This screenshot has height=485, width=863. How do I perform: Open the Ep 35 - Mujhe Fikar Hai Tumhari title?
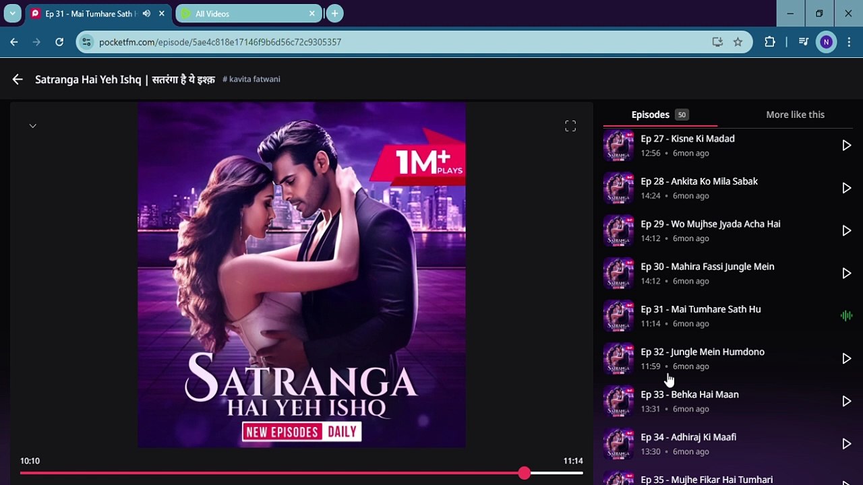pos(707,480)
